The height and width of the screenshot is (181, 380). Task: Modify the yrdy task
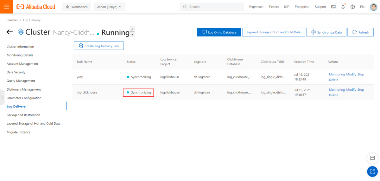coord(351,74)
